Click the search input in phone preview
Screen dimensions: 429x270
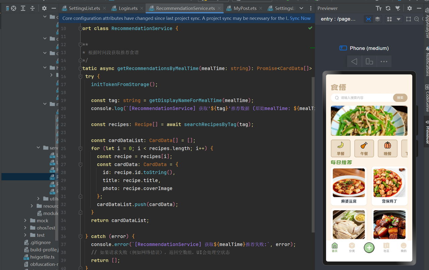tap(362, 98)
